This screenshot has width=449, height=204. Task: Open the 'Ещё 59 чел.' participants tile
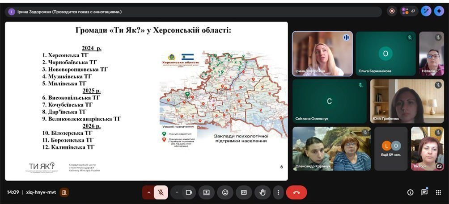(391, 149)
